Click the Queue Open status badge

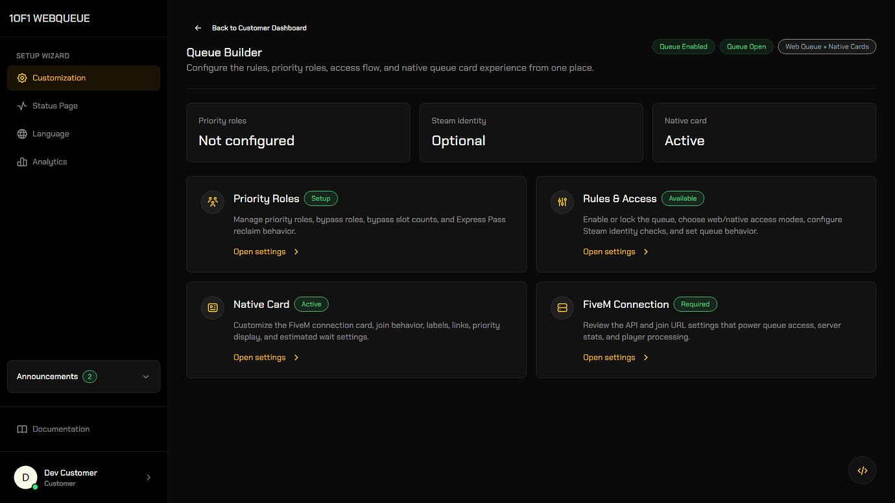(746, 47)
